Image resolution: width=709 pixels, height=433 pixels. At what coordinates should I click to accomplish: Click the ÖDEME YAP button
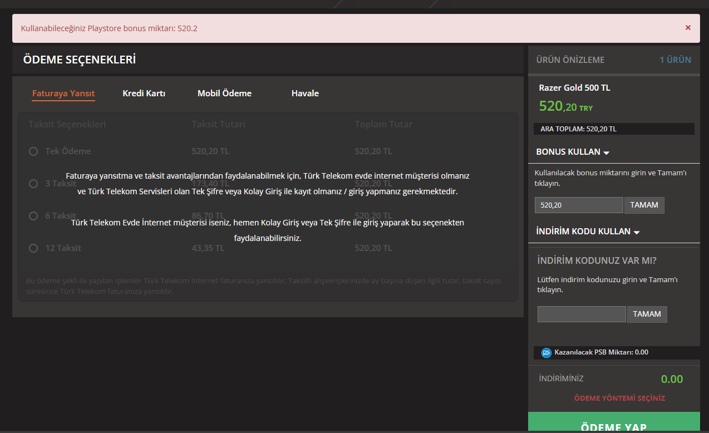point(614,422)
